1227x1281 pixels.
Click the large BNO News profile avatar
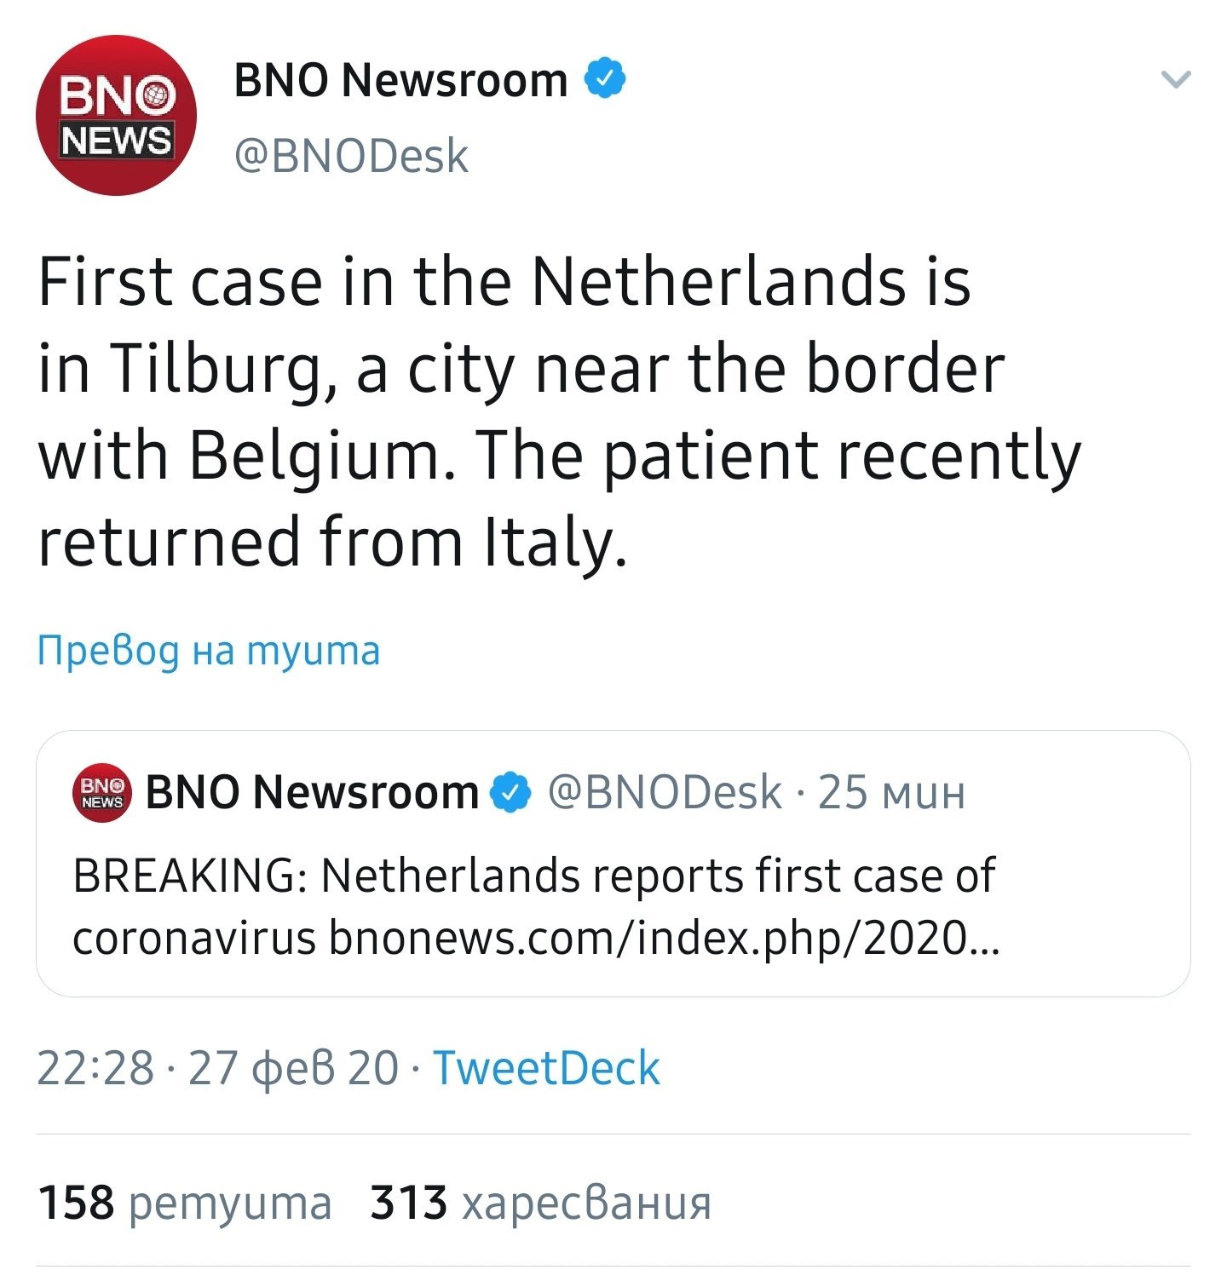tap(116, 115)
